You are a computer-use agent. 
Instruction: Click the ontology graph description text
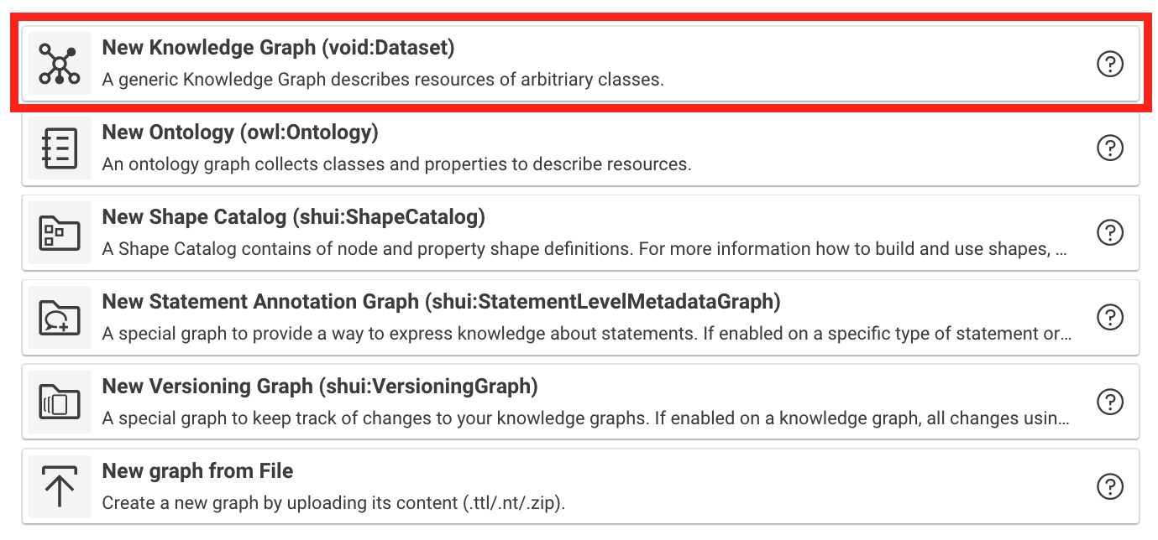click(x=396, y=164)
